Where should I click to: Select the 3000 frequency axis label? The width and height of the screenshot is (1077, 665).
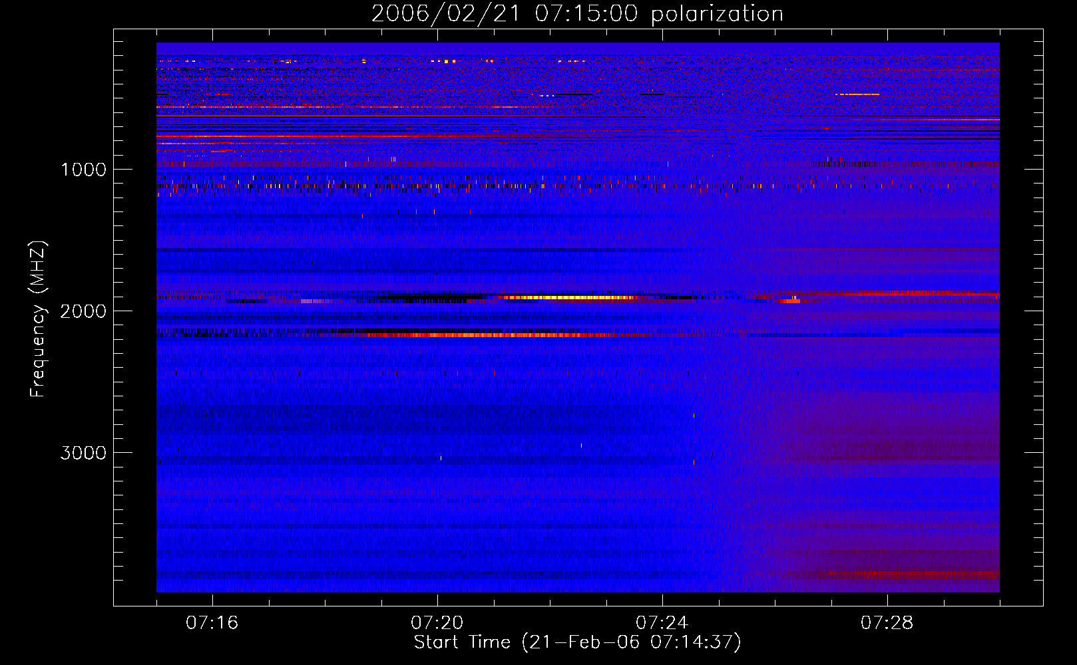[x=83, y=453]
